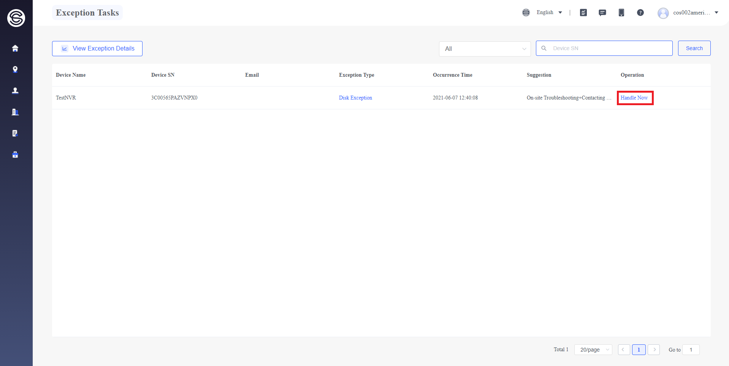Open the 20/page size dropdown

[593, 350]
